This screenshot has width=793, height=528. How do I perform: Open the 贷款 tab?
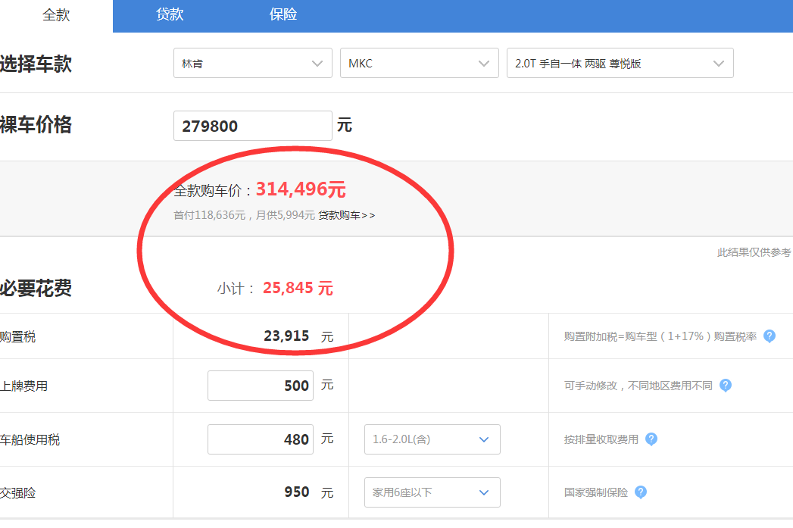coord(170,14)
